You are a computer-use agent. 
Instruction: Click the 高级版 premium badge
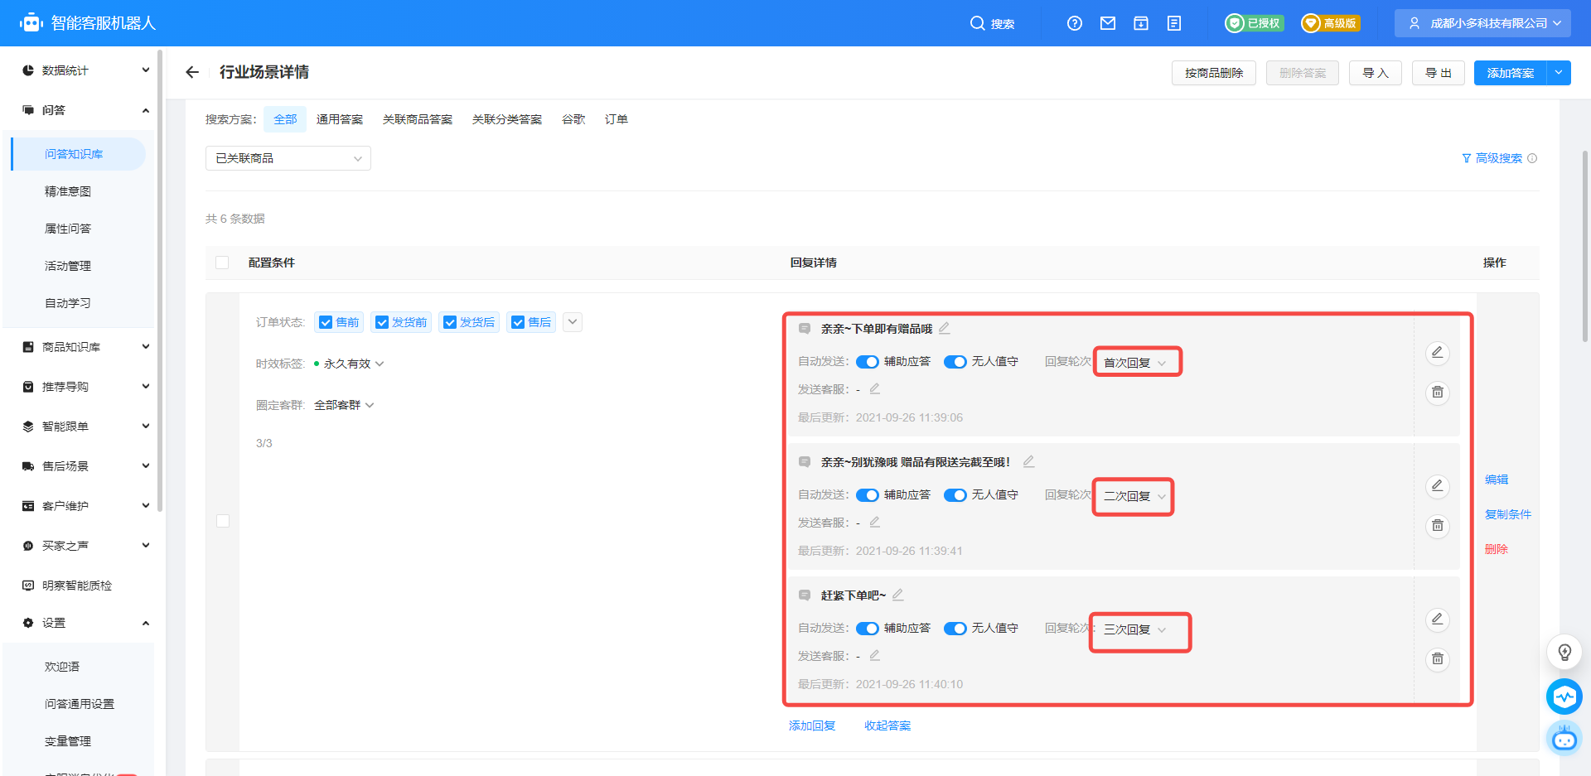point(1330,23)
